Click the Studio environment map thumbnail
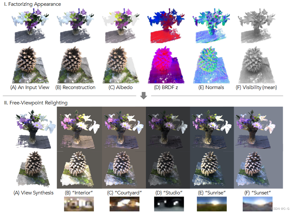Image resolution: width=294 pixels, height=213 pixels. (169, 204)
